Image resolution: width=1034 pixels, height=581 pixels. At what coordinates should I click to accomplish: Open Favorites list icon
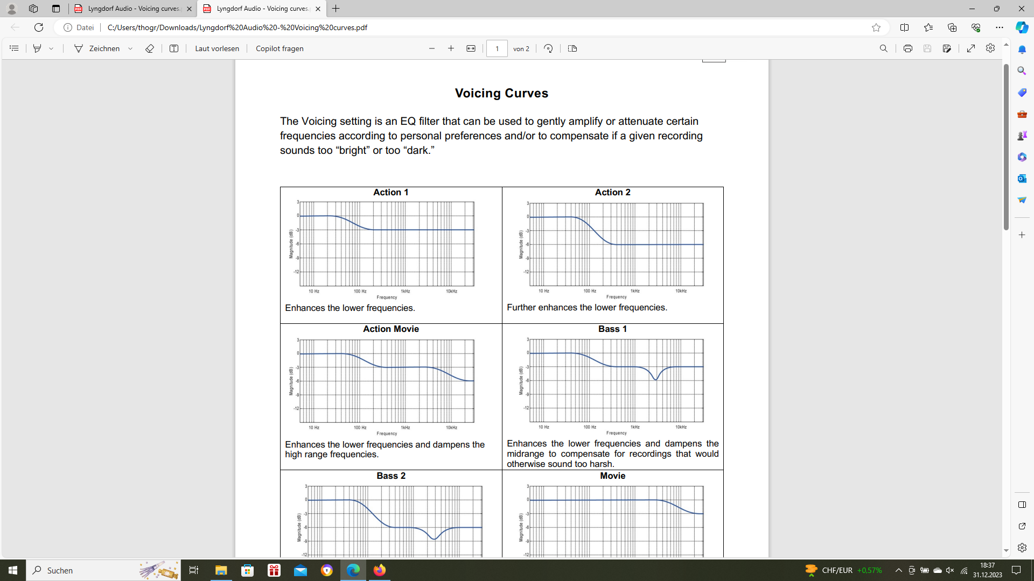928,27
